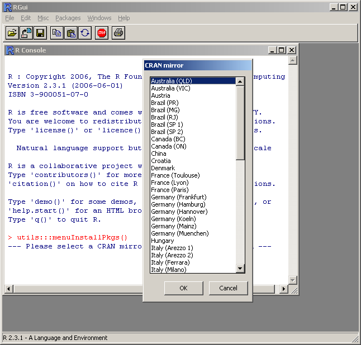Cancel the CRAN mirror dialog

[228, 288]
